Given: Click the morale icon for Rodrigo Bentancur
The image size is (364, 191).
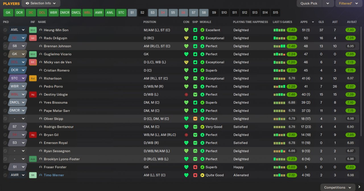Looking at the screenshot, I should tap(202, 127).
